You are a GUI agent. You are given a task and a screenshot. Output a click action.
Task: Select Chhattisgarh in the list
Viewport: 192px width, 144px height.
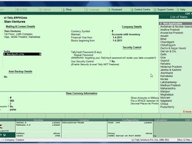point(168,45)
